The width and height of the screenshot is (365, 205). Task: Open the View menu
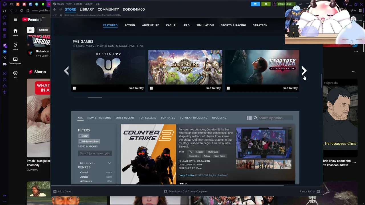[69, 4]
